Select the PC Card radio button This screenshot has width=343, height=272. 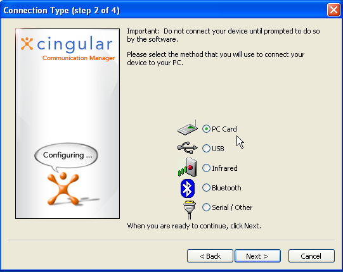click(206, 129)
